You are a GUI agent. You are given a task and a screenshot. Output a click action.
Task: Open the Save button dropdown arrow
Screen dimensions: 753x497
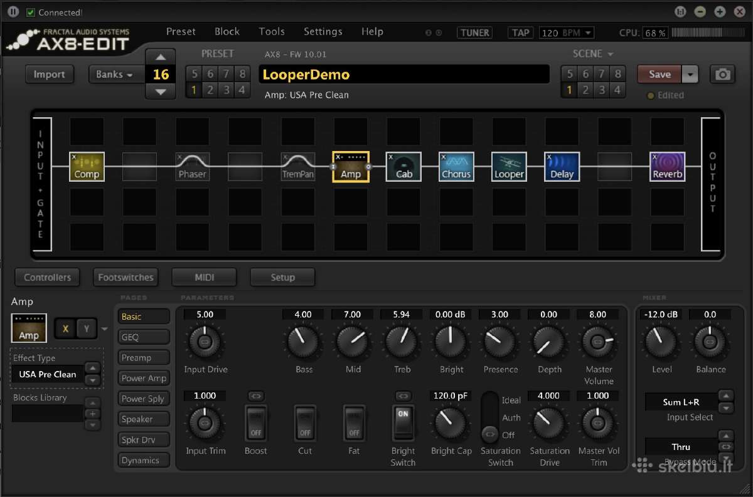coord(690,75)
